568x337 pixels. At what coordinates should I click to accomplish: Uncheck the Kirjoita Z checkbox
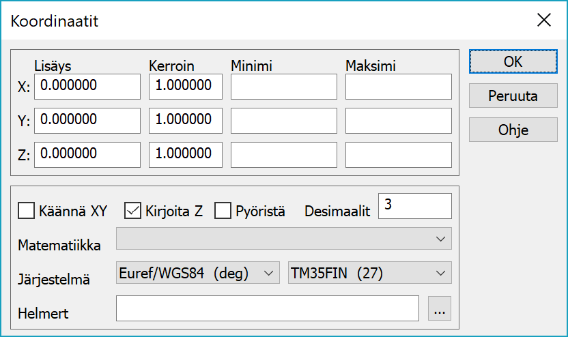tap(132, 211)
